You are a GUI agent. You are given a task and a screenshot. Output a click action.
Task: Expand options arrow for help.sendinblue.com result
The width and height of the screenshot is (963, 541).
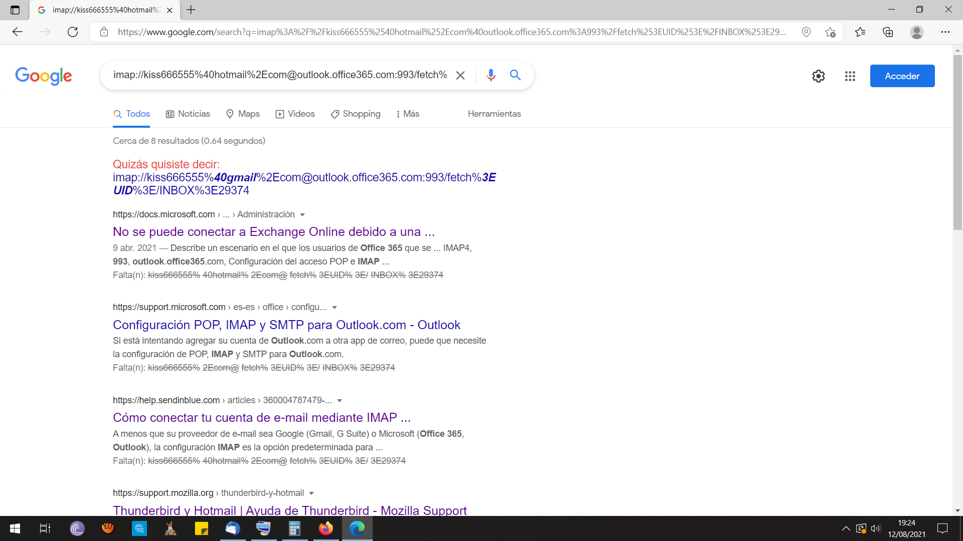[340, 401]
